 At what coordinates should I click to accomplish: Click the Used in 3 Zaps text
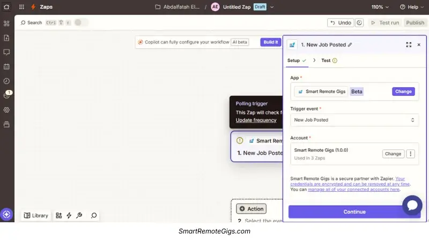(309, 158)
